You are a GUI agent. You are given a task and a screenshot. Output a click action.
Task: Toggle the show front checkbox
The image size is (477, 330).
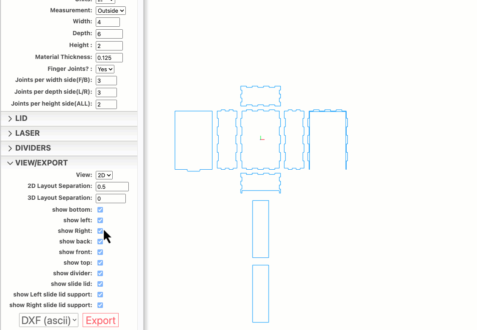coord(100,252)
